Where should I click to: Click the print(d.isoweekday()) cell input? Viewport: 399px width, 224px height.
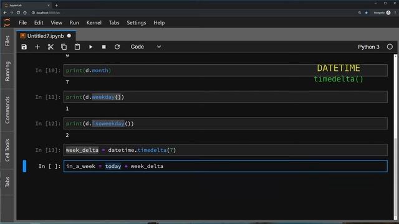[x=226, y=123]
